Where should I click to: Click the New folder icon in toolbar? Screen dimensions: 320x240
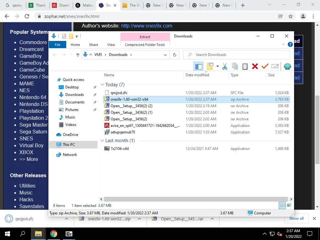pyautogui.click(x=210, y=66)
